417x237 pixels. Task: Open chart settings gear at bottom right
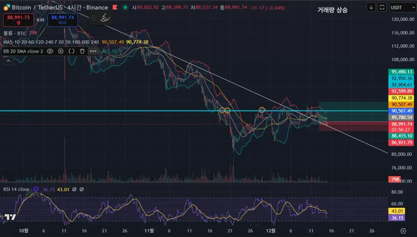[403, 231]
